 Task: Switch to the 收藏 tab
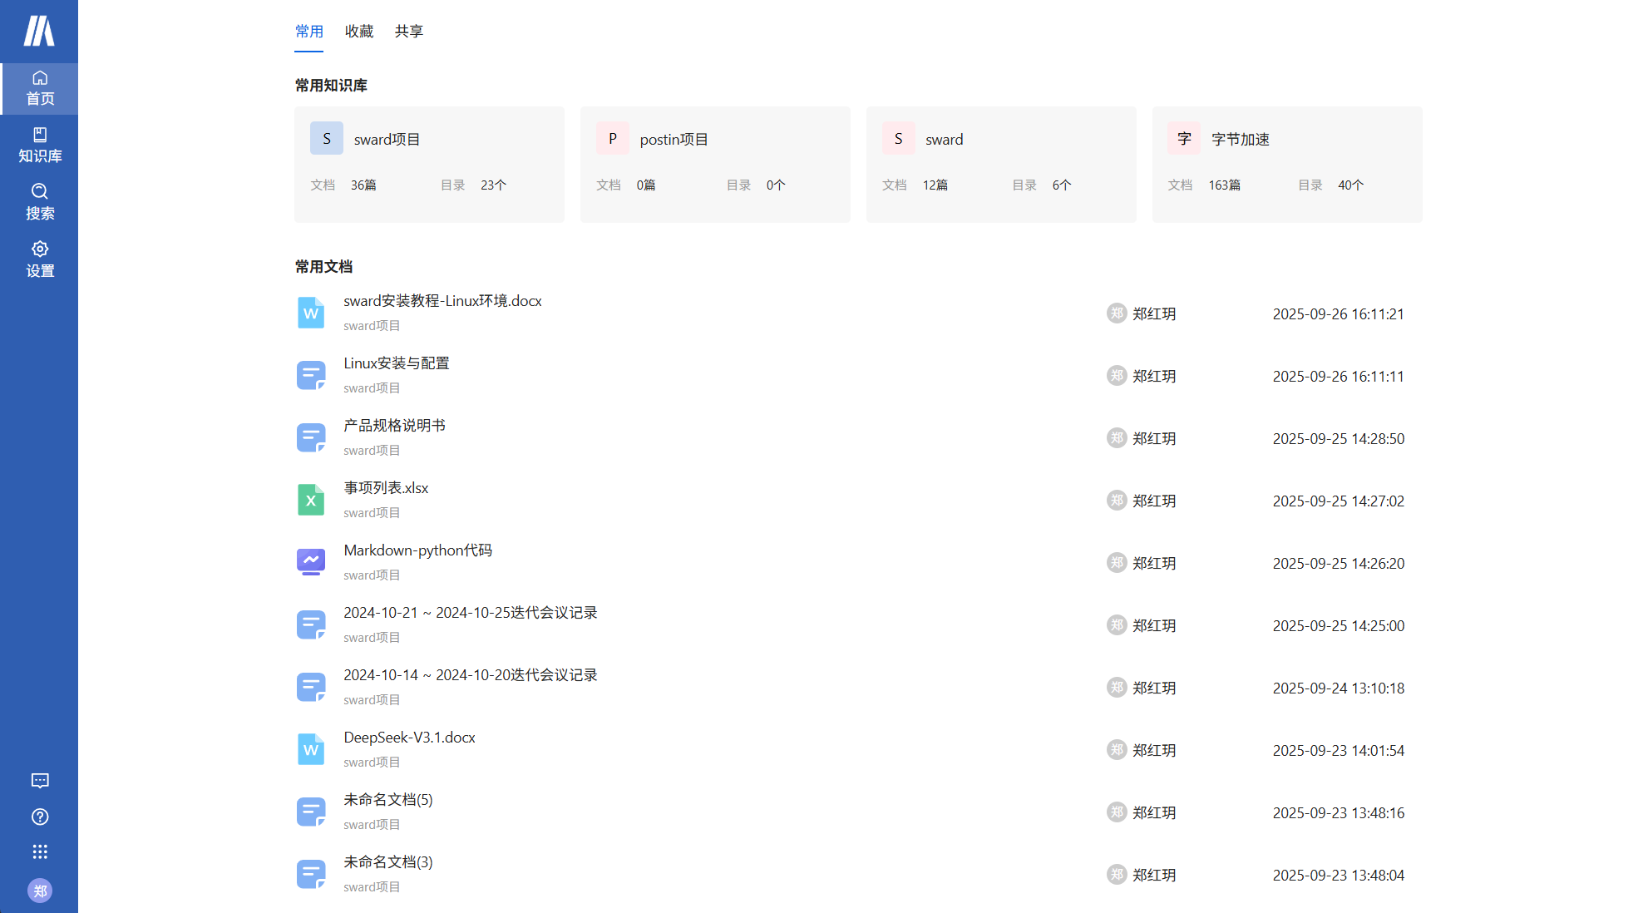[x=359, y=31]
